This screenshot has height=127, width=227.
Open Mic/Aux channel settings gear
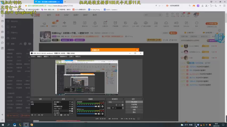pyautogui.click(x=103, y=114)
